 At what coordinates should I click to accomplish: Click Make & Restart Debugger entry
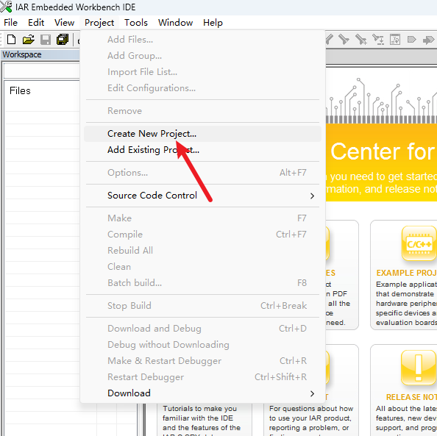(x=202, y=361)
